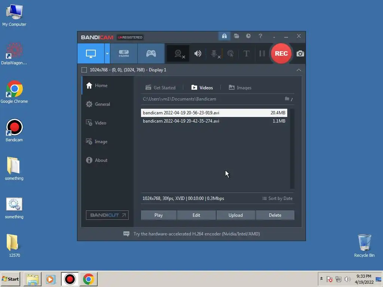The image size is (383, 287).
Task: Open the something gears file icon
Action: coord(14,207)
